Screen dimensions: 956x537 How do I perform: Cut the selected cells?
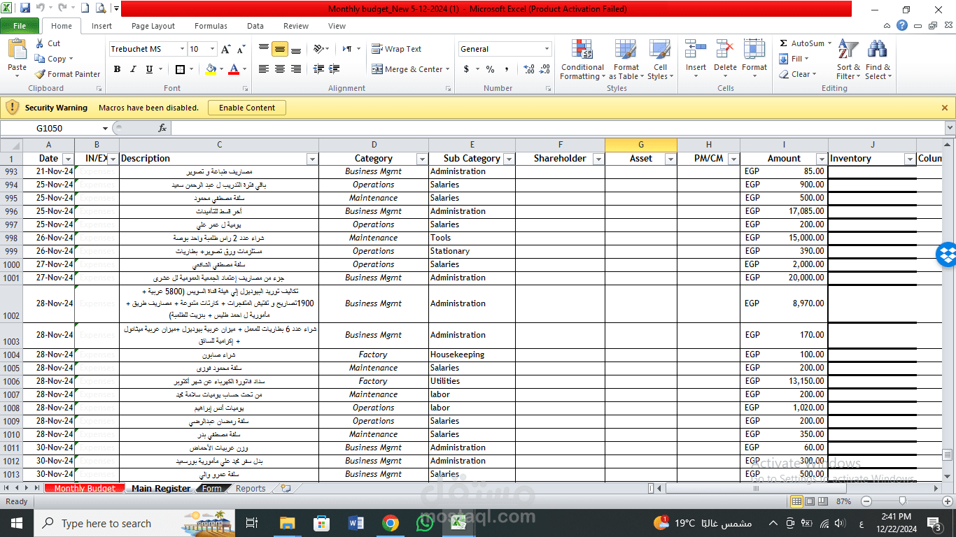click(47, 43)
